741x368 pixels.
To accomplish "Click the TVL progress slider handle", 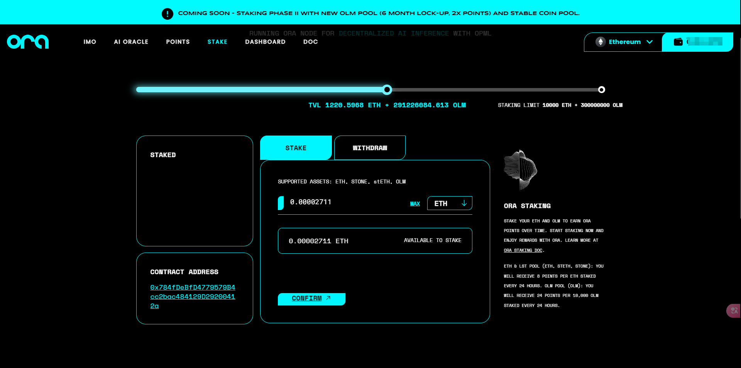I will [387, 90].
